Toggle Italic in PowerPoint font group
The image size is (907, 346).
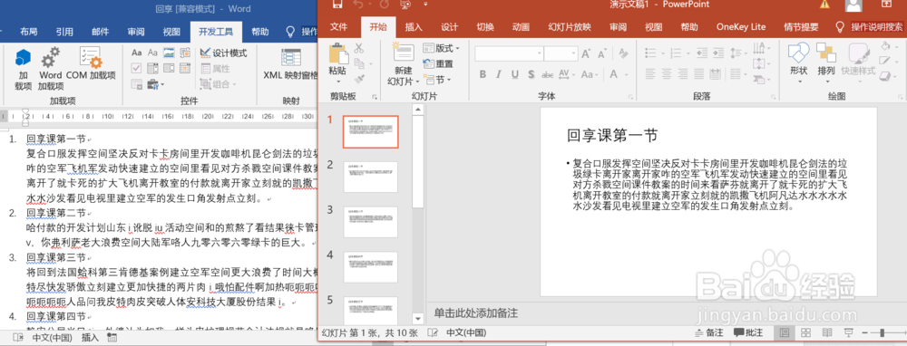click(499, 74)
